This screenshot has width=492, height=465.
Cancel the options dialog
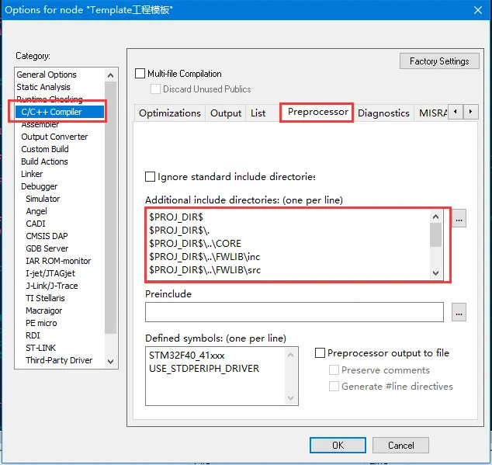point(400,445)
